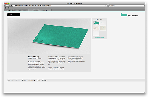Switch to Design You Trust tab

[x=16, y=10]
